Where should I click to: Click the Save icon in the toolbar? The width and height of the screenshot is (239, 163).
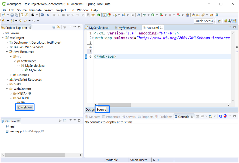[12, 15]
